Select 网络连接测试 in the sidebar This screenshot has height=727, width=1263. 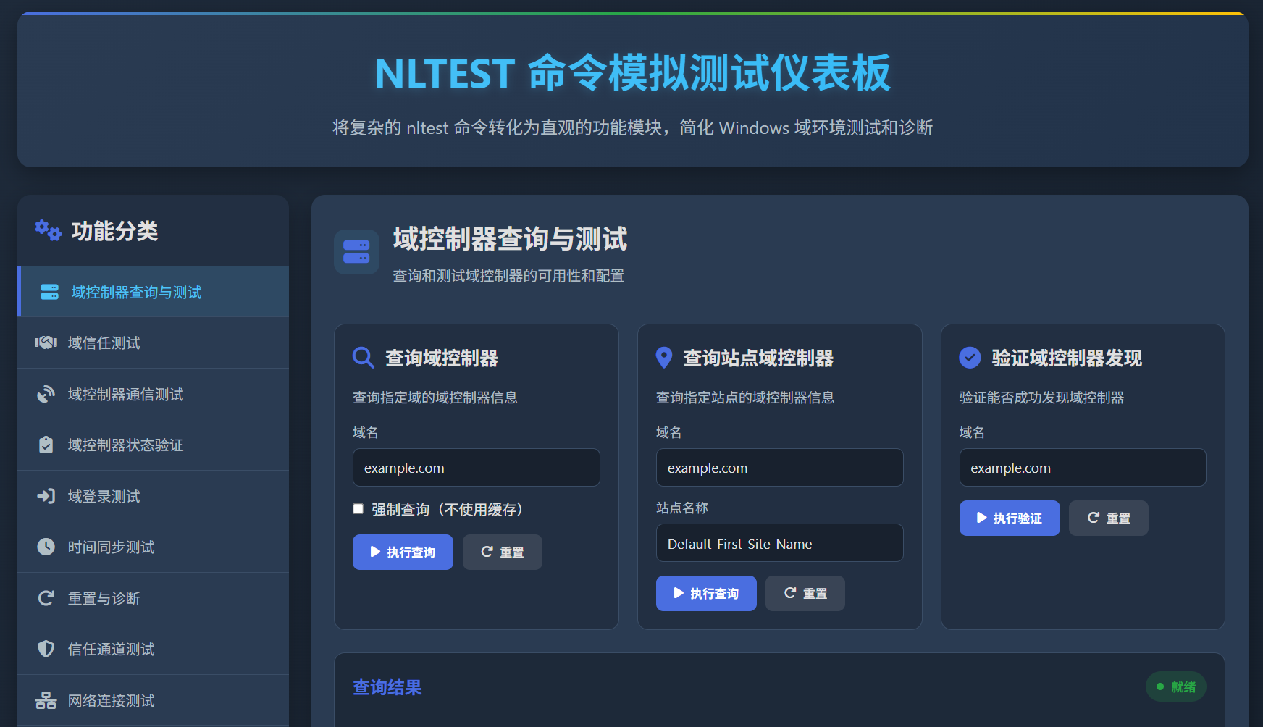pyautogui.click(x=154, y=700)
